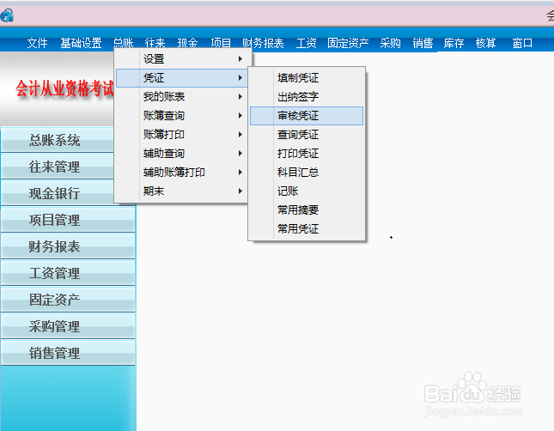Expand the 我的账表 submenu
The width and height of the screenshot is (554, 431).
pos(181,96)
